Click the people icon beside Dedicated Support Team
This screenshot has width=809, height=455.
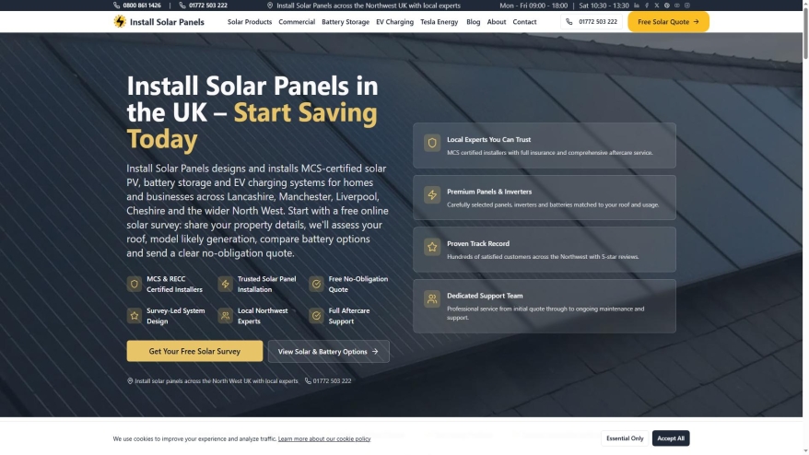(432, 299)
